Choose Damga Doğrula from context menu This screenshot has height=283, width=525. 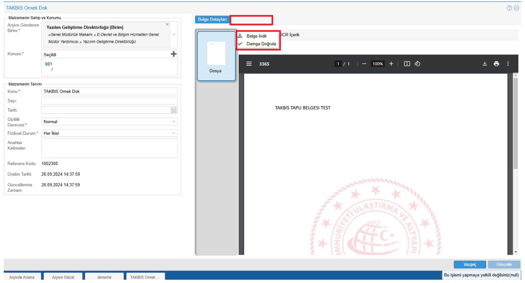(261, 44)
